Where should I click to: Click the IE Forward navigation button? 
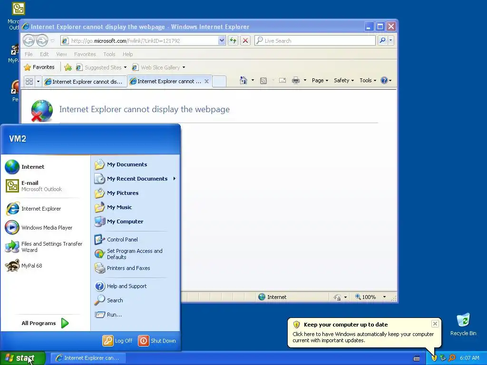tap(42, 40)
